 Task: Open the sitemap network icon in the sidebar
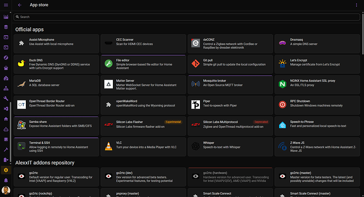click(6, 88)
